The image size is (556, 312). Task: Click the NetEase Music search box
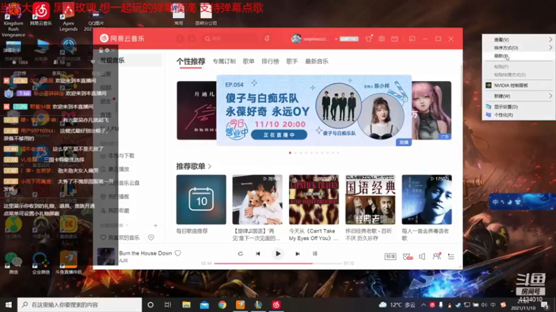pos(231,39)
